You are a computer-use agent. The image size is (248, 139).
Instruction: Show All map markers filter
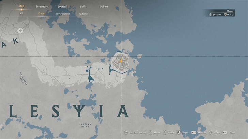pyautogui.click(x=21, y=14)
